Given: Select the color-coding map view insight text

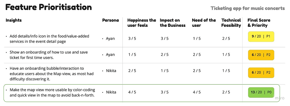Looking at the screenshot, I should pos(52,92).
